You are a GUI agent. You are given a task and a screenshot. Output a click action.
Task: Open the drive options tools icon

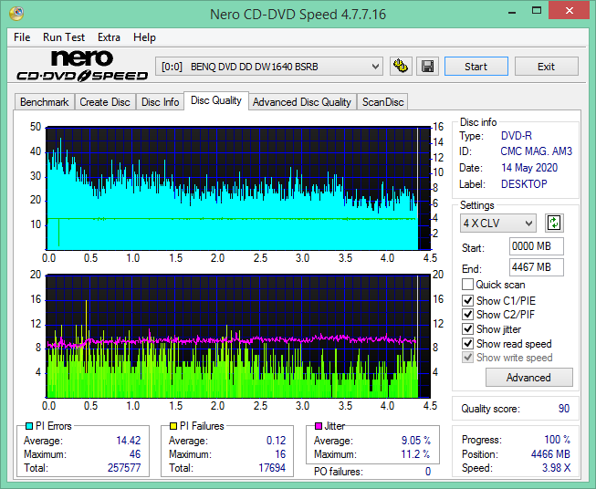pos(401,67)
